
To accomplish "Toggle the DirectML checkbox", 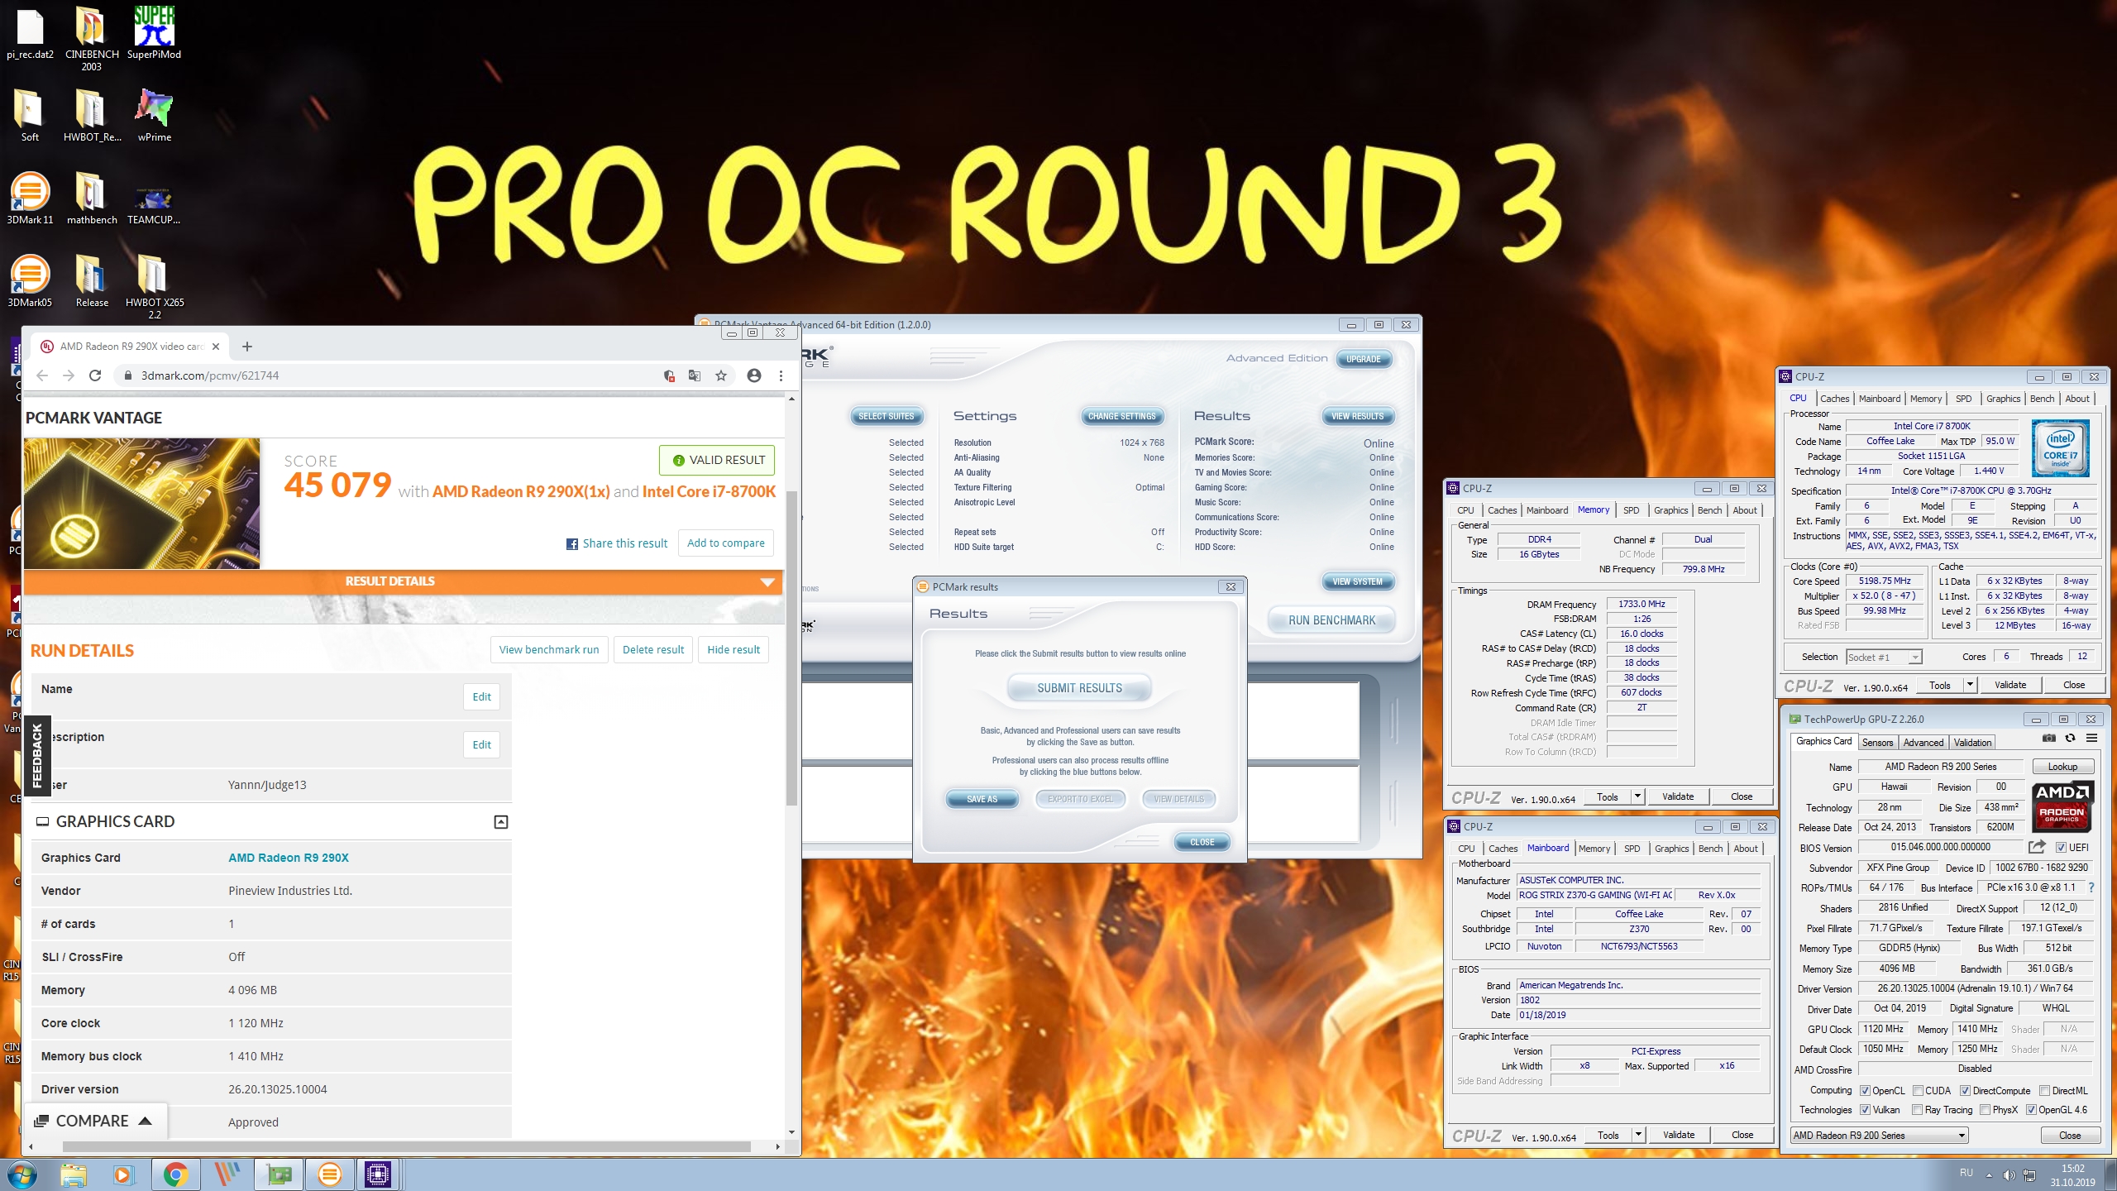I will click(2044, 1090).
